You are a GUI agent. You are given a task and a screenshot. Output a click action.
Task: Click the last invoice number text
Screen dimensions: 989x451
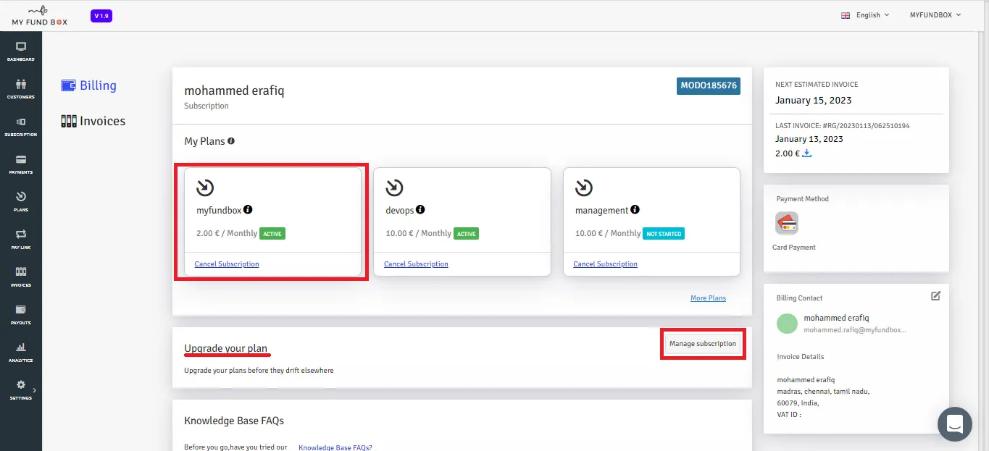(x=842, y=126)
